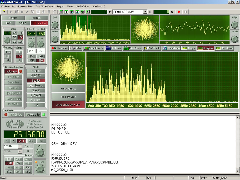
Task: Align text left in toolbar
Action: (38, 12)
